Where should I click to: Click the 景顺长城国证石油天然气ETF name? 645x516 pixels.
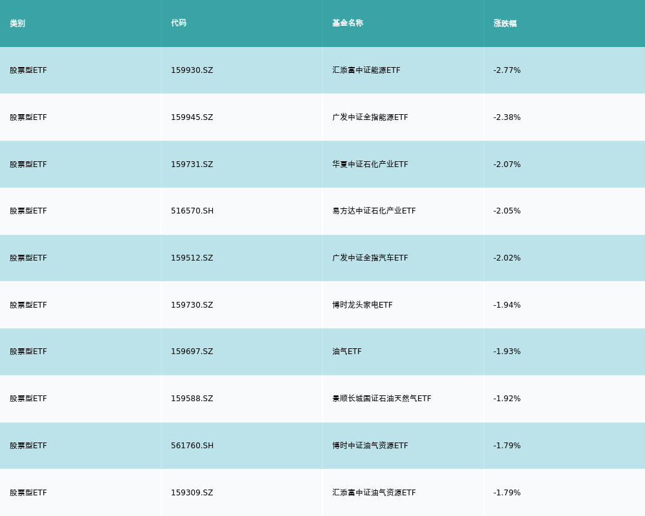click(x=381, y=399)
